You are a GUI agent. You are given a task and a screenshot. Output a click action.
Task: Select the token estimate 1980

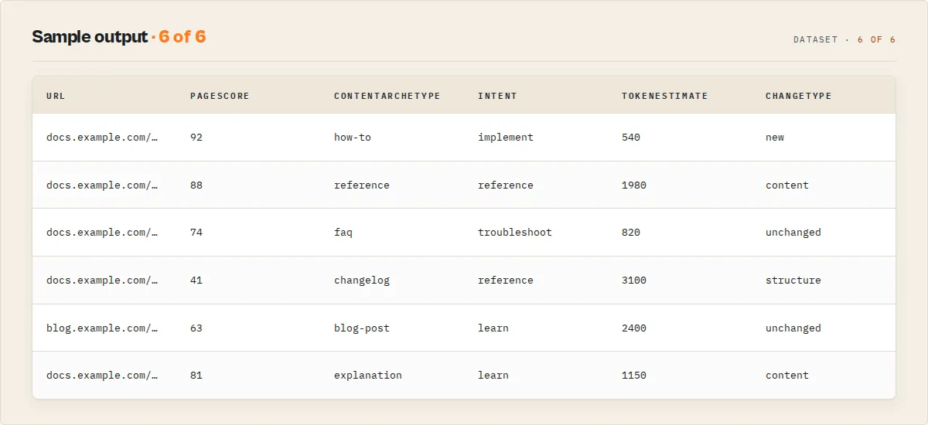coord(634,185)
